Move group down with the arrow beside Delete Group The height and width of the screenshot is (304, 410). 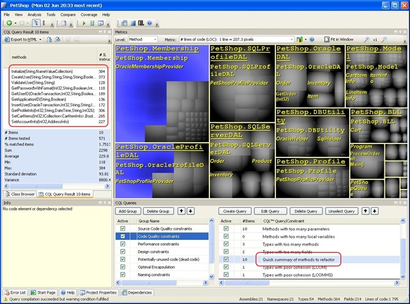point(191,211)
